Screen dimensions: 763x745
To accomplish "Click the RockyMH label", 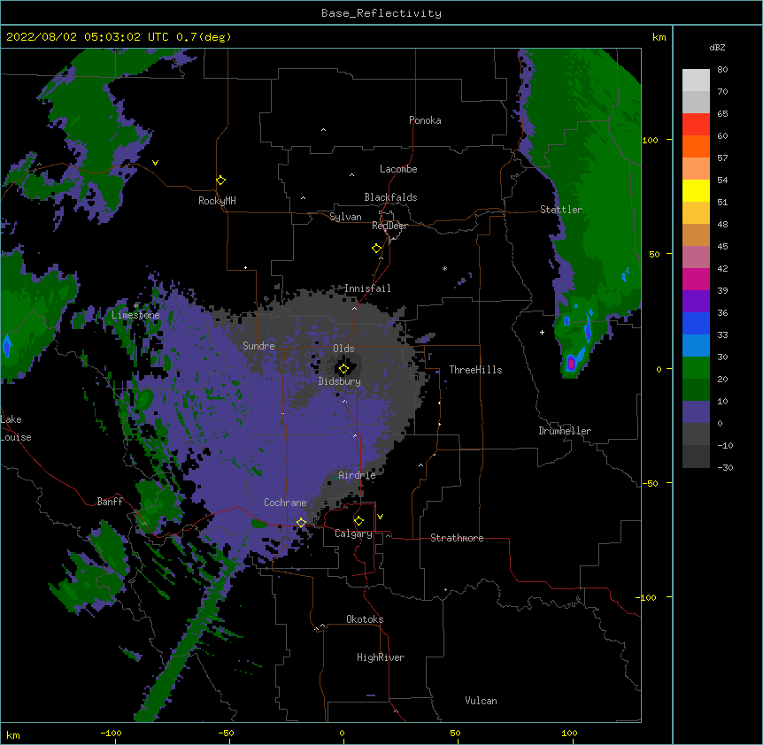I will pyautogui.click(x=217, y=201).
